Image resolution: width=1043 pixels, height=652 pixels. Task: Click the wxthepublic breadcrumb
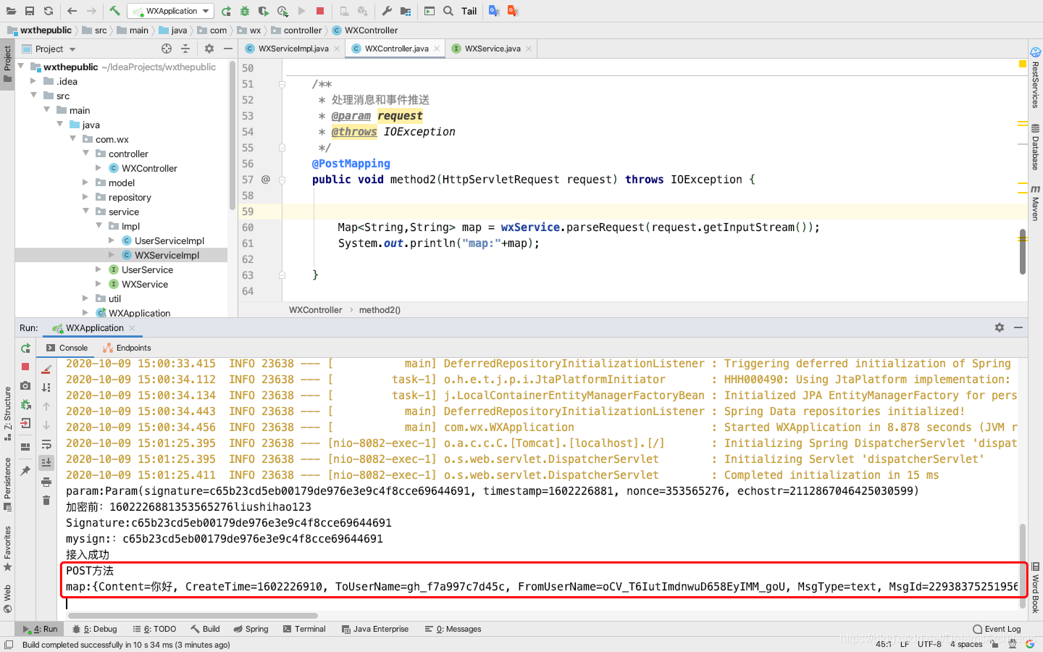tap(39, 30)
